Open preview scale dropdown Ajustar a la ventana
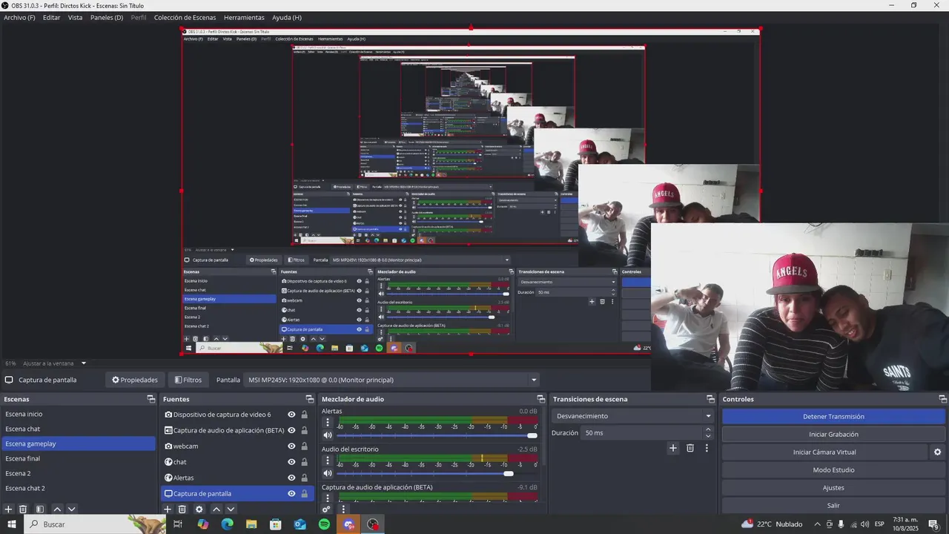The width and height of the screenshot is (949, 534). point(54,363)
